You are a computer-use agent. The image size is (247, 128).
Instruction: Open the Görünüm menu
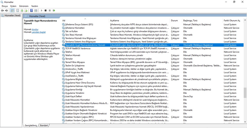tap(24, 6)
